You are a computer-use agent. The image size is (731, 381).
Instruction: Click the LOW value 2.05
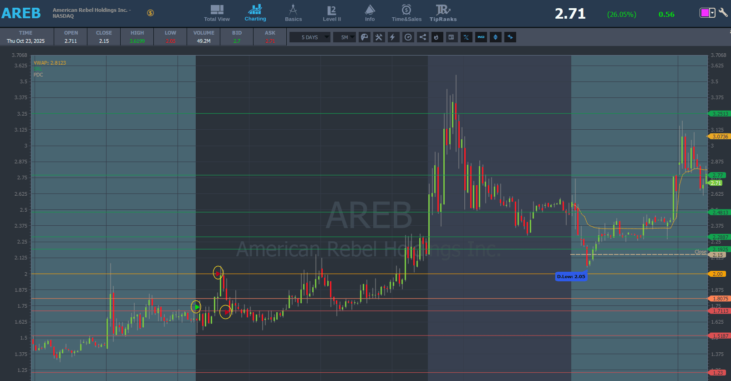pyautogui.click(x=170, y=41)
